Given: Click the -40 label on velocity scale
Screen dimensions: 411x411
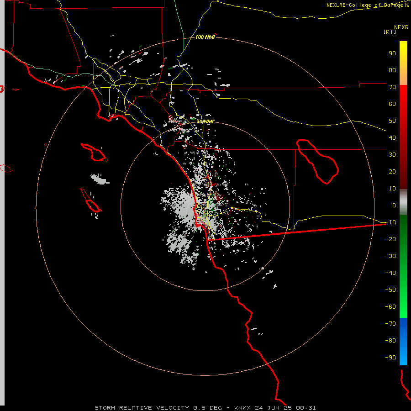Looking at the screenshot, I should tap(390, 273).
